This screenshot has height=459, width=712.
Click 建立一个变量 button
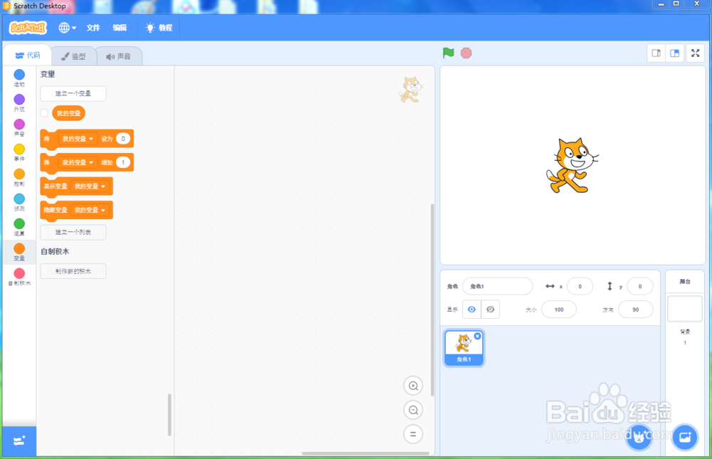tap(73, 93)
